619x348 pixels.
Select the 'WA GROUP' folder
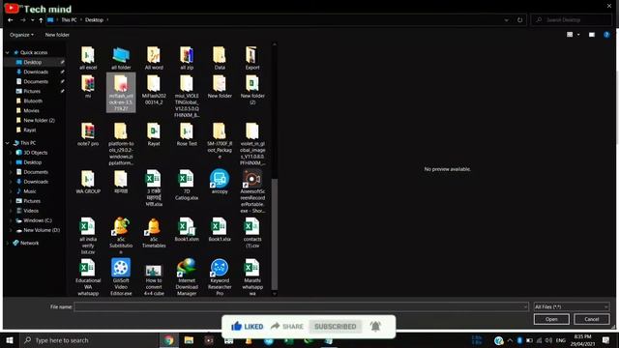coord(88,182)
